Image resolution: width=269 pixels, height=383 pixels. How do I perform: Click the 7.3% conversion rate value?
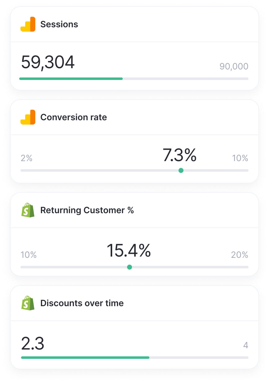(x=179, y=155)
